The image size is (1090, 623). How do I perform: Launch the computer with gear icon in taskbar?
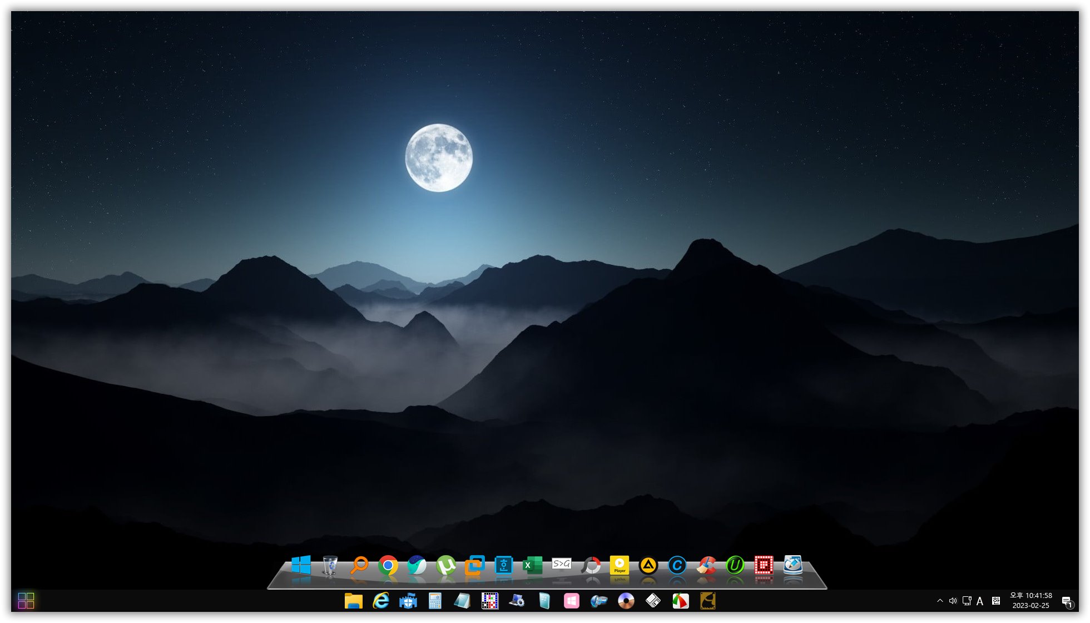517,601
